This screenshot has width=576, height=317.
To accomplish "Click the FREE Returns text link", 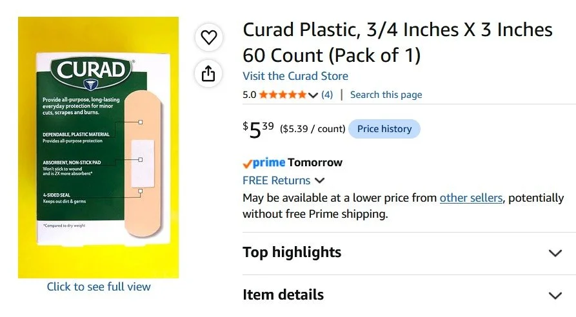I will coord(276,180).
